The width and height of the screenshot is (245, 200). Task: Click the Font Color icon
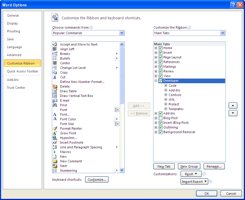[x=55, y=119]
